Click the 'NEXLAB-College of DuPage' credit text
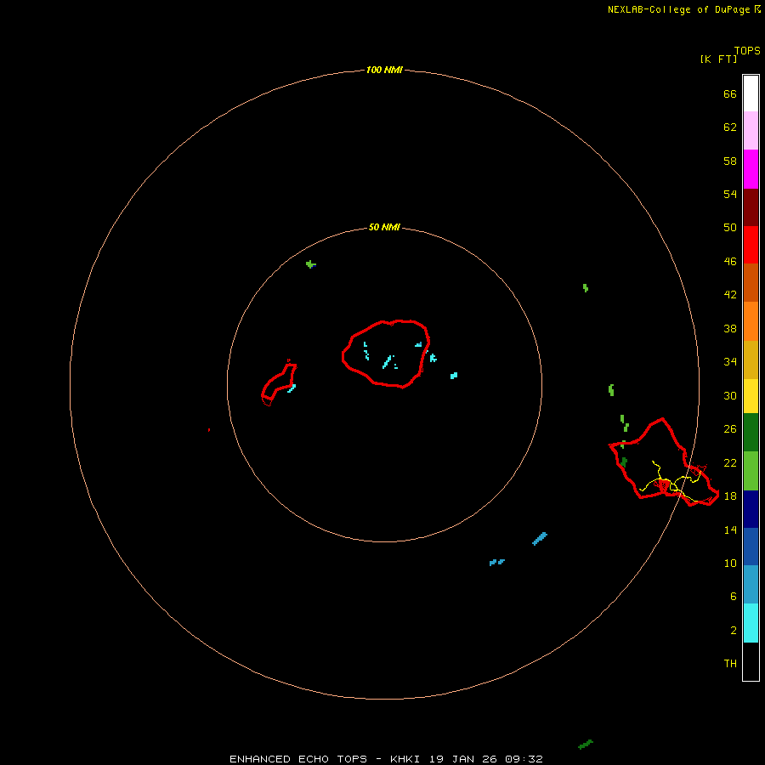 [x=679, y=9]
